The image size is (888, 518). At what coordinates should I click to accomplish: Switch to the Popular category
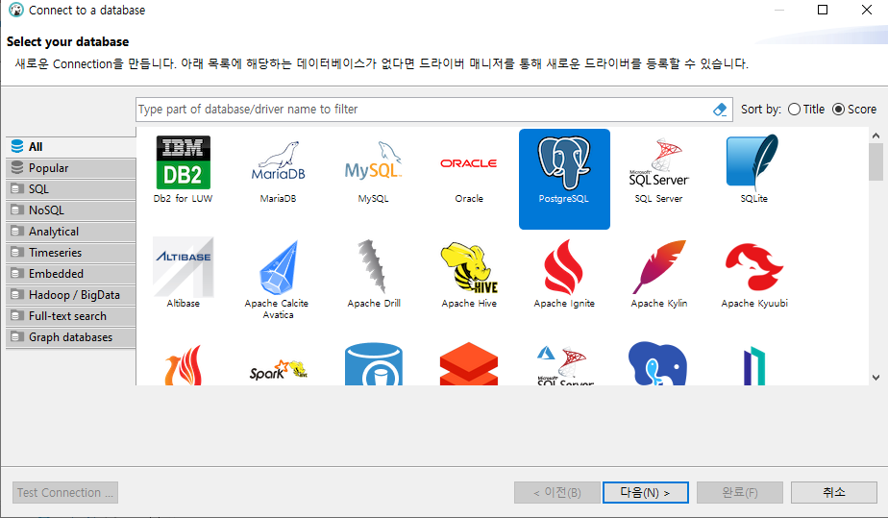[x=71, y=168]
